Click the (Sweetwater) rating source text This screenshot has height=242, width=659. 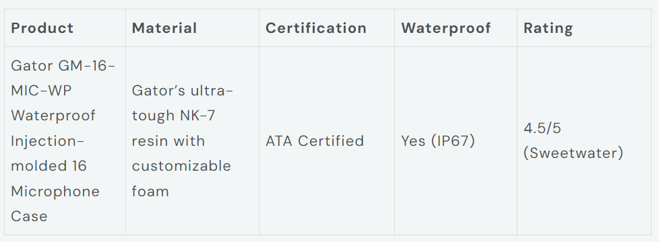pos(573,153)
